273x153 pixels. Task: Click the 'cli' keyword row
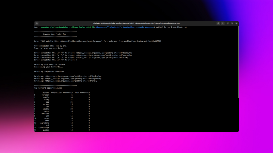click(62, 116)
